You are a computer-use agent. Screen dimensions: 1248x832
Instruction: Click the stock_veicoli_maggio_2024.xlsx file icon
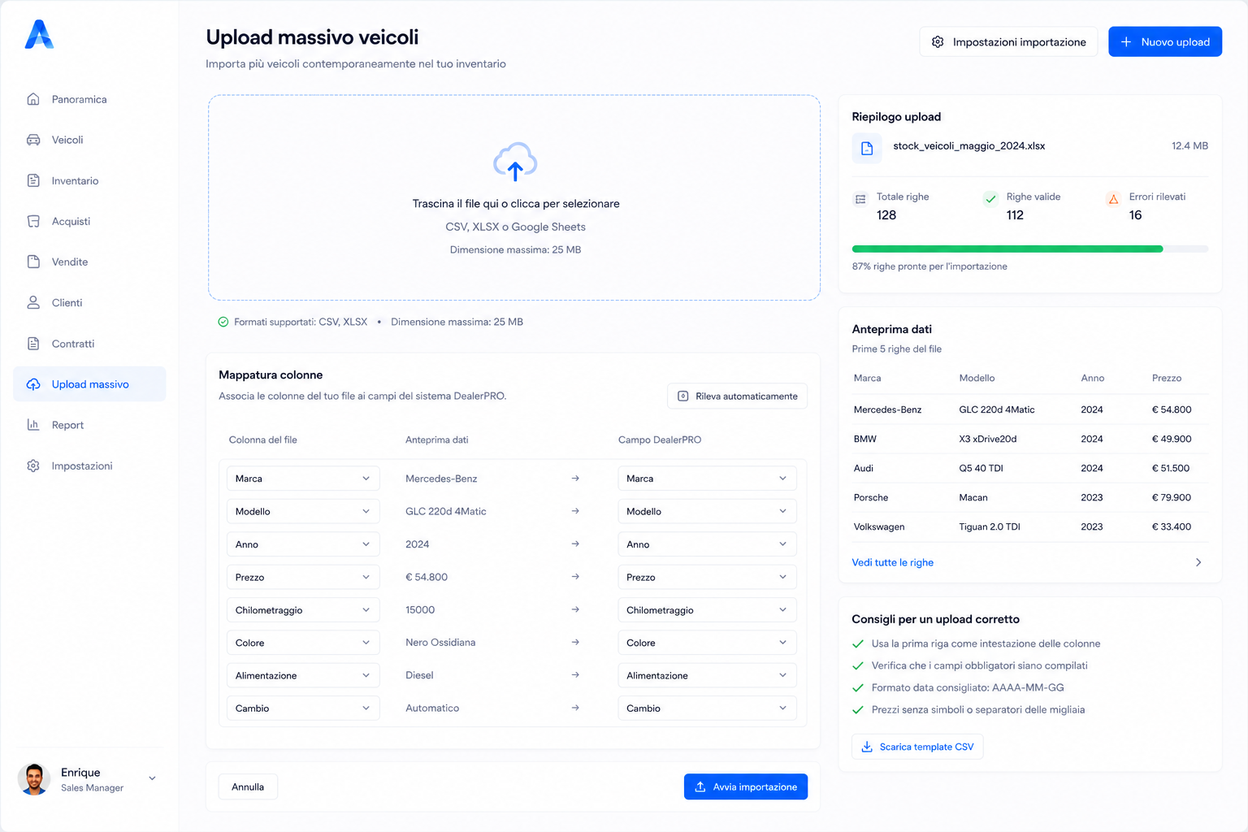tap(867, 149)
